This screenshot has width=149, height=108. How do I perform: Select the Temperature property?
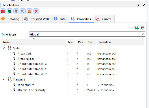click(x=26, y=85)
